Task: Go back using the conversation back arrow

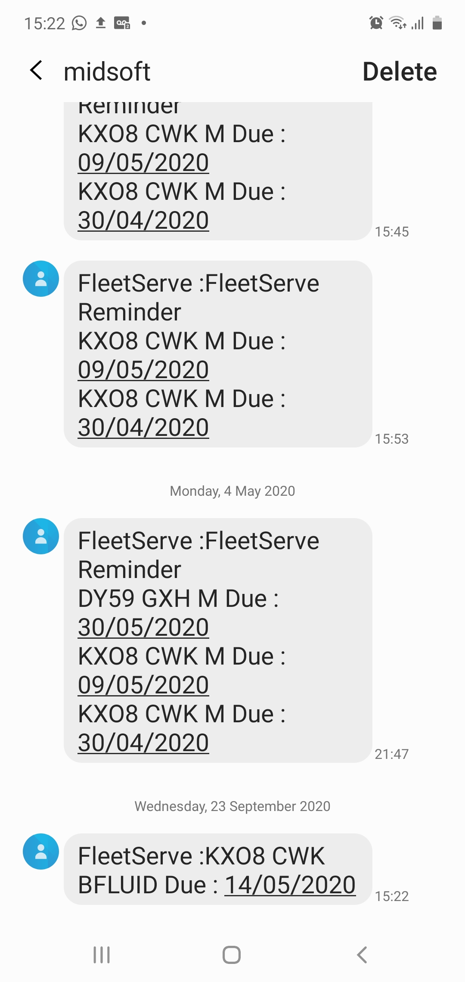Action: (x=36, y=70)
